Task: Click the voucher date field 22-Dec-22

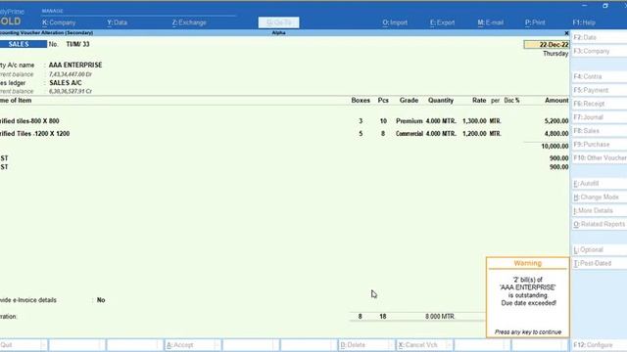Action: [547, 45]
